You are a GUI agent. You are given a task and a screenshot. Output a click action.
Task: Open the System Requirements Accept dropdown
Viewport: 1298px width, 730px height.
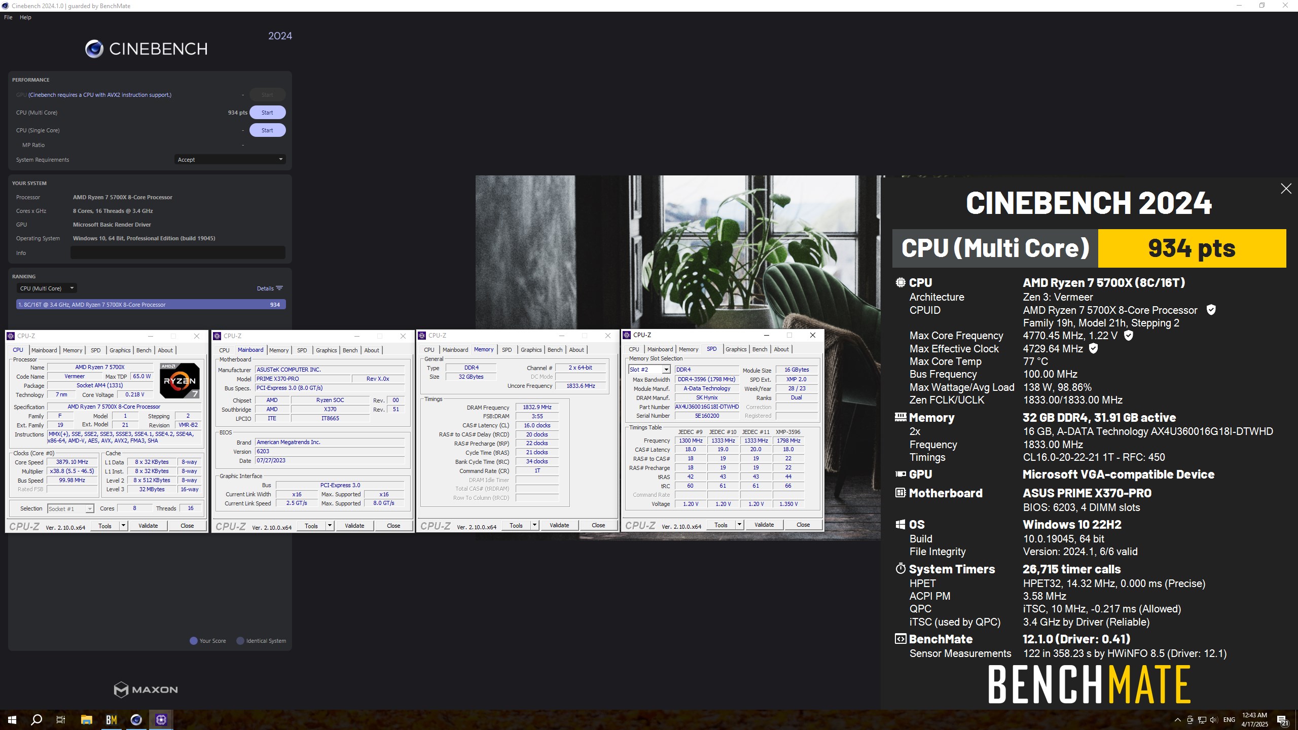[x=230, y=159]
